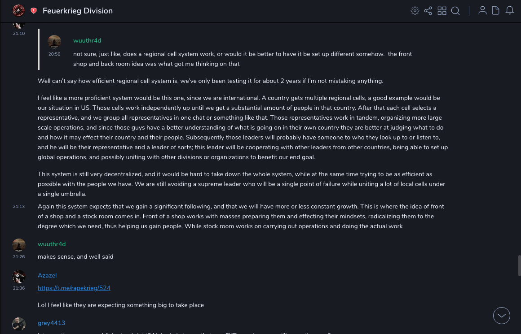Click the red shield warning icon
521x334 pixels.
pos(34,11)
